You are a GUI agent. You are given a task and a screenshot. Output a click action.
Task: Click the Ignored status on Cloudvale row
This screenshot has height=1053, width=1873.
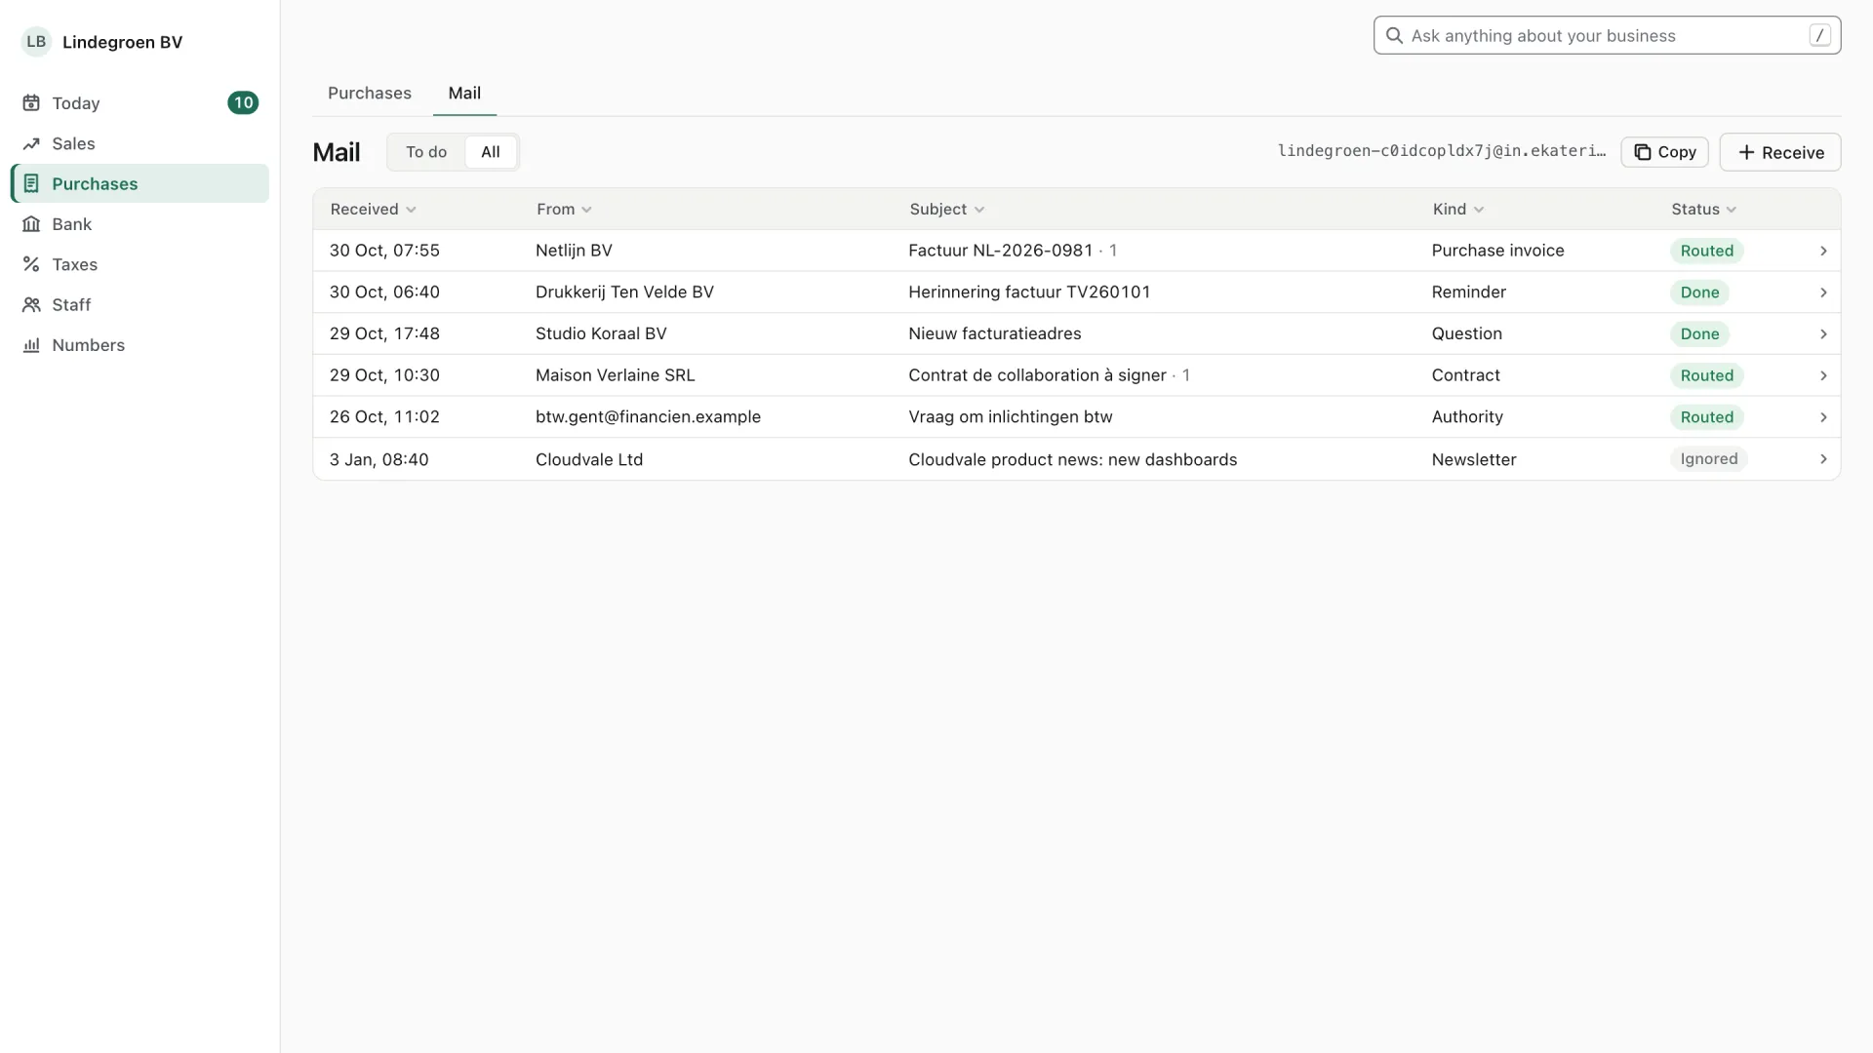[1709, 459]
